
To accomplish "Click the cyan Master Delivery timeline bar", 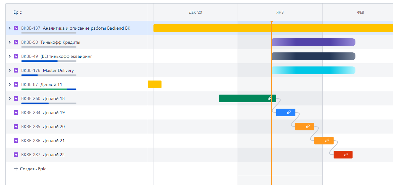I will [x=313, y=70].
